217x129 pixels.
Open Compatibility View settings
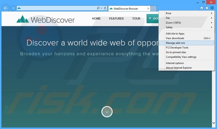click(187, 57)
